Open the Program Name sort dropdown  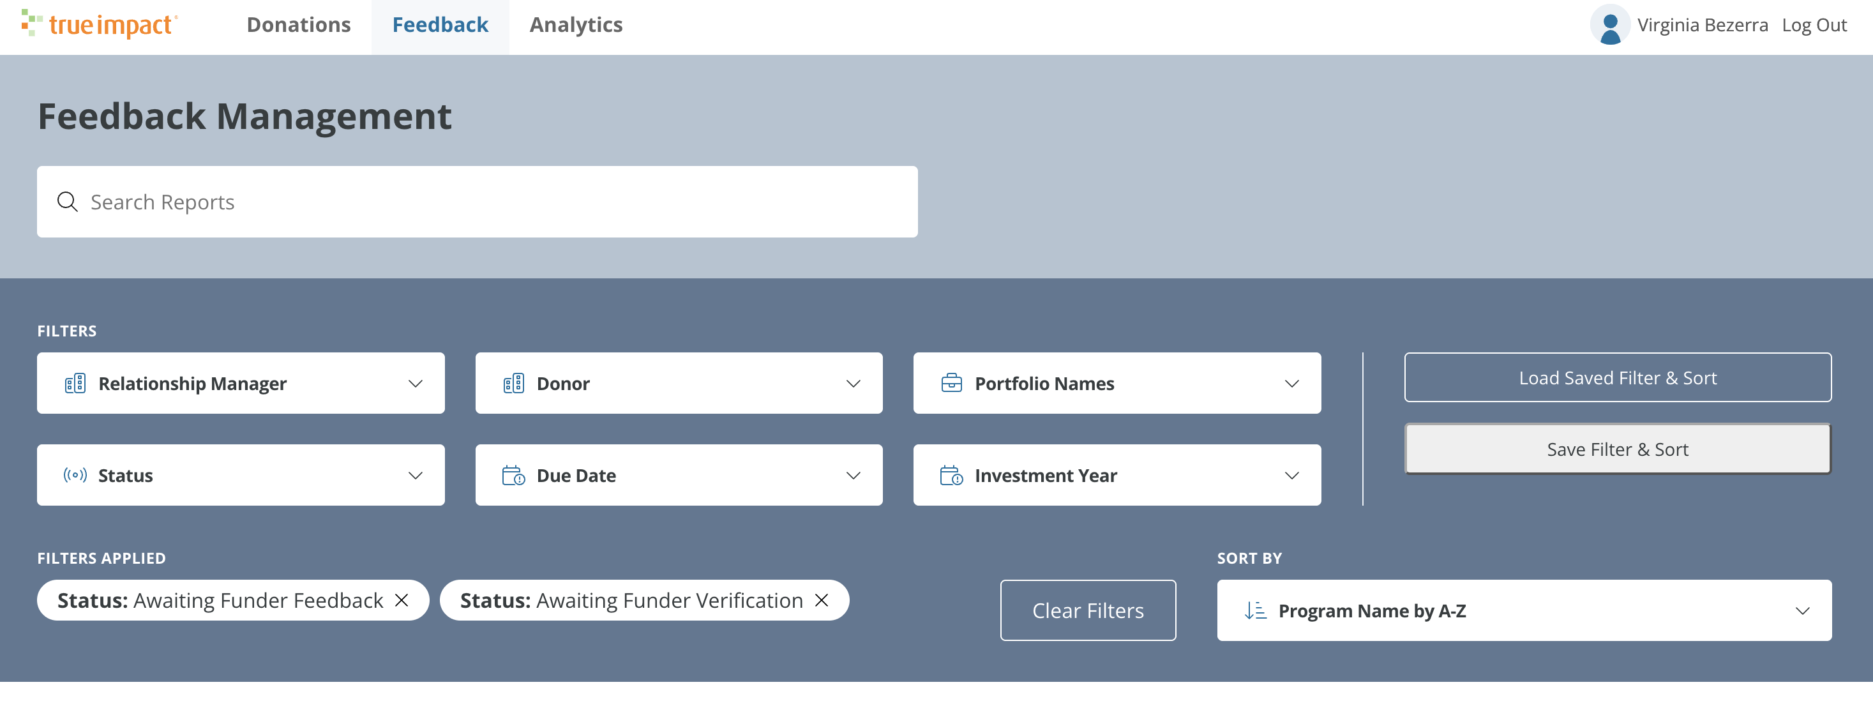[x=1524, y=610]
